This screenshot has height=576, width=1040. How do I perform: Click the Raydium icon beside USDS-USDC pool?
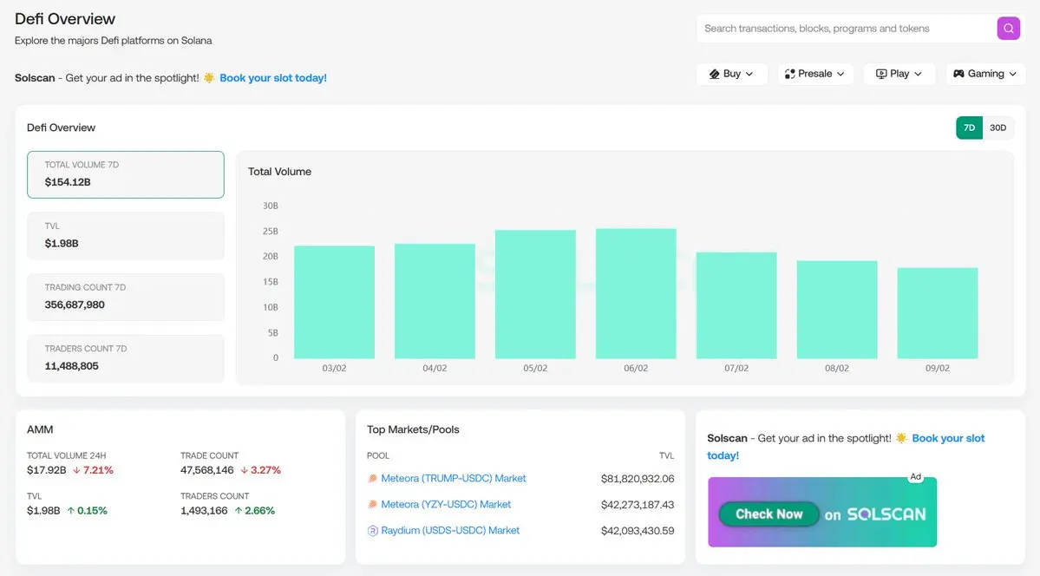tap(373, 531)
